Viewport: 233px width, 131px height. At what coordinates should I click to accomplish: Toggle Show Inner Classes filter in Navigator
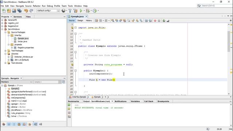pyautogui.click(x=24, y=124)
